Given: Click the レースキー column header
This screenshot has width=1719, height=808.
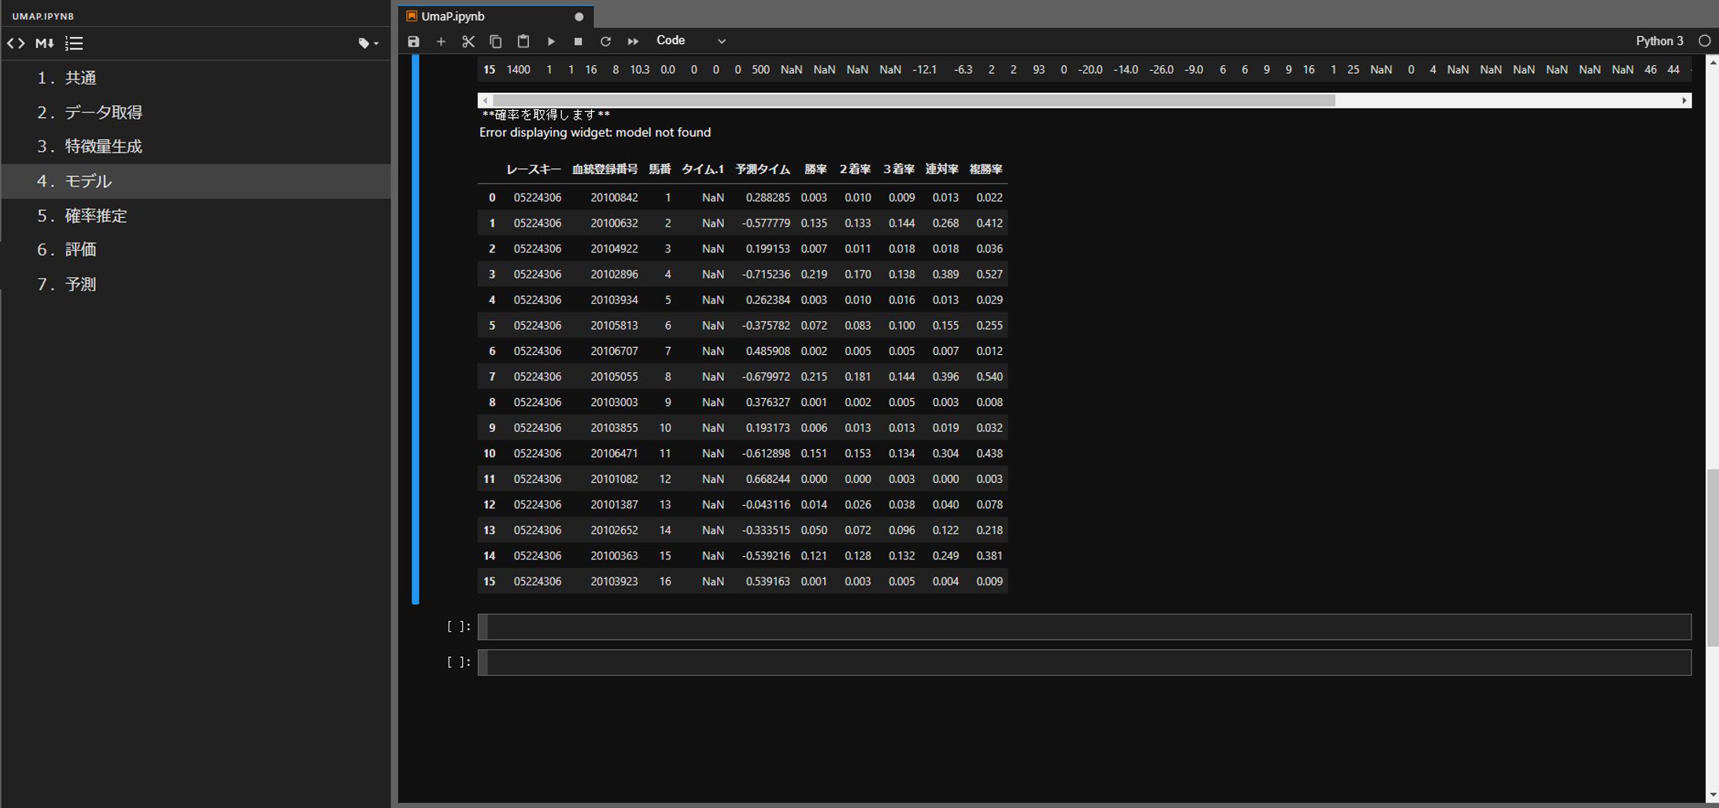Looking at the screenshot, I should [x=534, y=169].
